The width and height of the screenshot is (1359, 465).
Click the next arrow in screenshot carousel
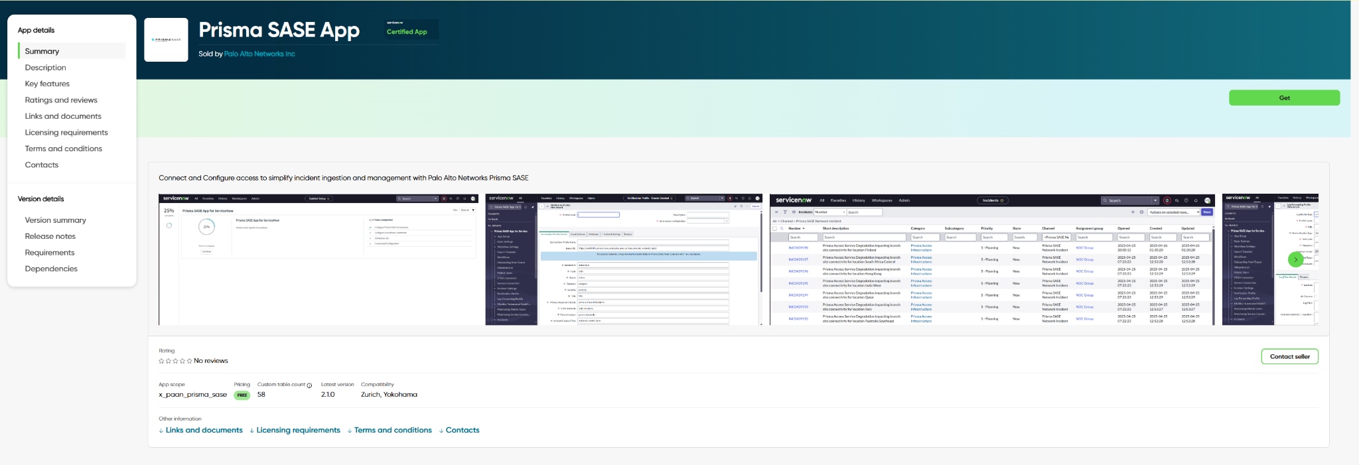(x=1295, y=259)
